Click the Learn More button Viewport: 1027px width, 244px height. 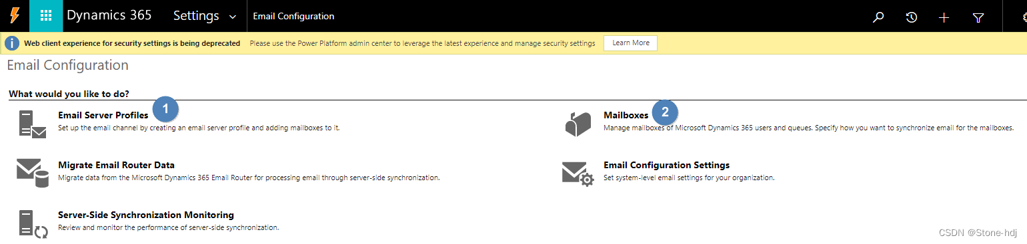(x=631, y=43)
